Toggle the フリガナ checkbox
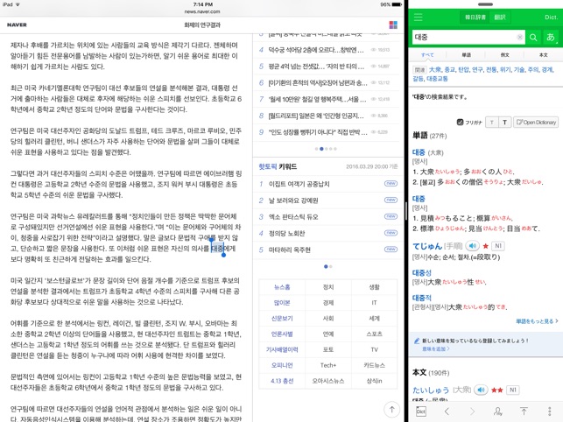 tap(460, 123)
